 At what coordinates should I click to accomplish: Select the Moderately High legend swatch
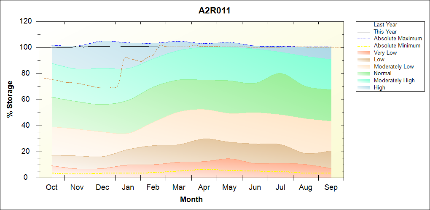(x=364, y=81)
